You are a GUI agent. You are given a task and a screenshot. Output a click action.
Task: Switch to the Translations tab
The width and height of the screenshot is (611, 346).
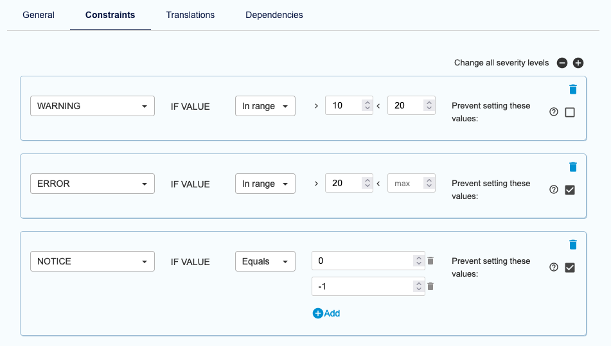pos(190,15)
